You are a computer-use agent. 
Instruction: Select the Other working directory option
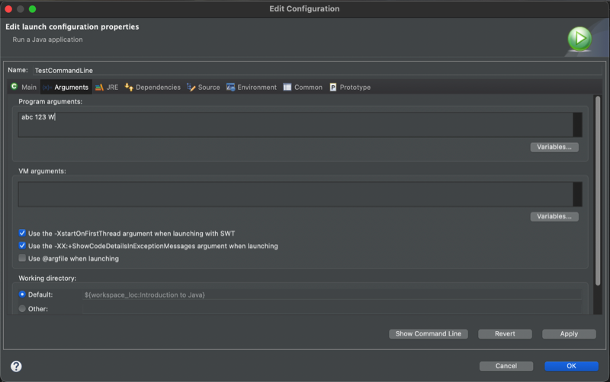coord(22,308)
